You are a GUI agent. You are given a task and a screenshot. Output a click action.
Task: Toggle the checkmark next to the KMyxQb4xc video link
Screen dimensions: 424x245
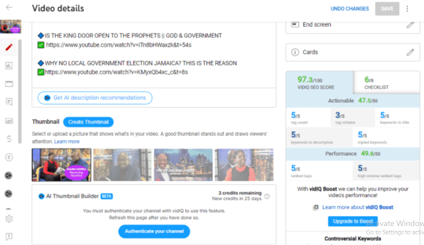coord(41,72)
